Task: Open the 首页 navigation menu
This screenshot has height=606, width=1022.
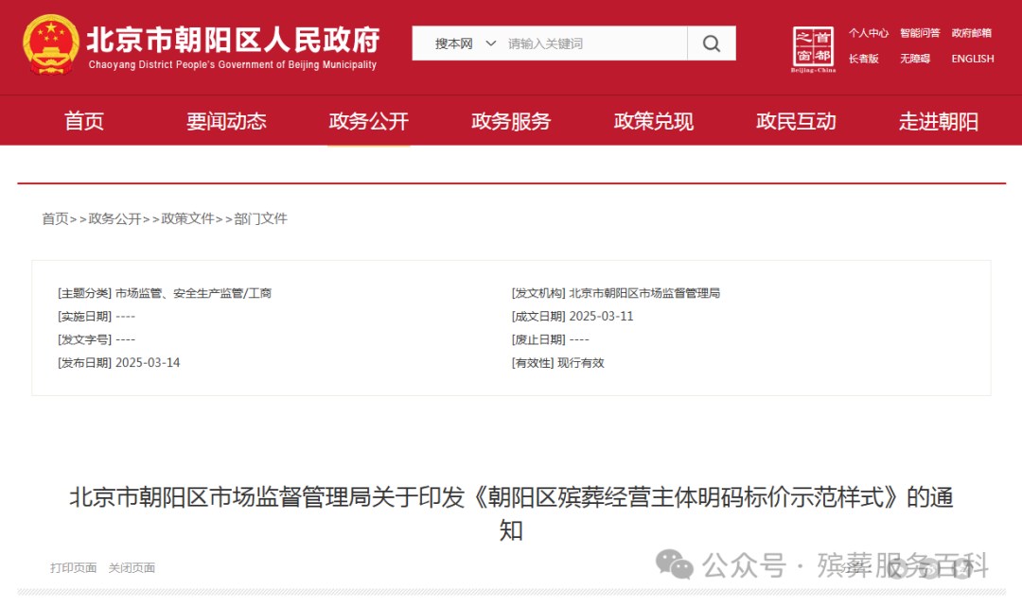Action: pyautogui.click(x=84, y=120)
